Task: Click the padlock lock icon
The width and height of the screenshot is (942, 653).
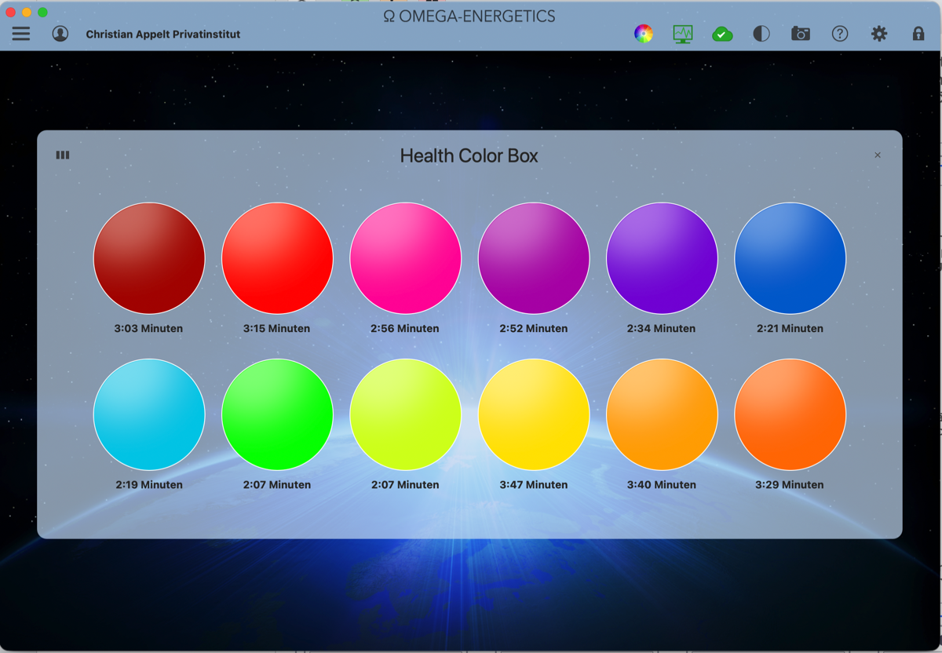Action: coord(918,34)
